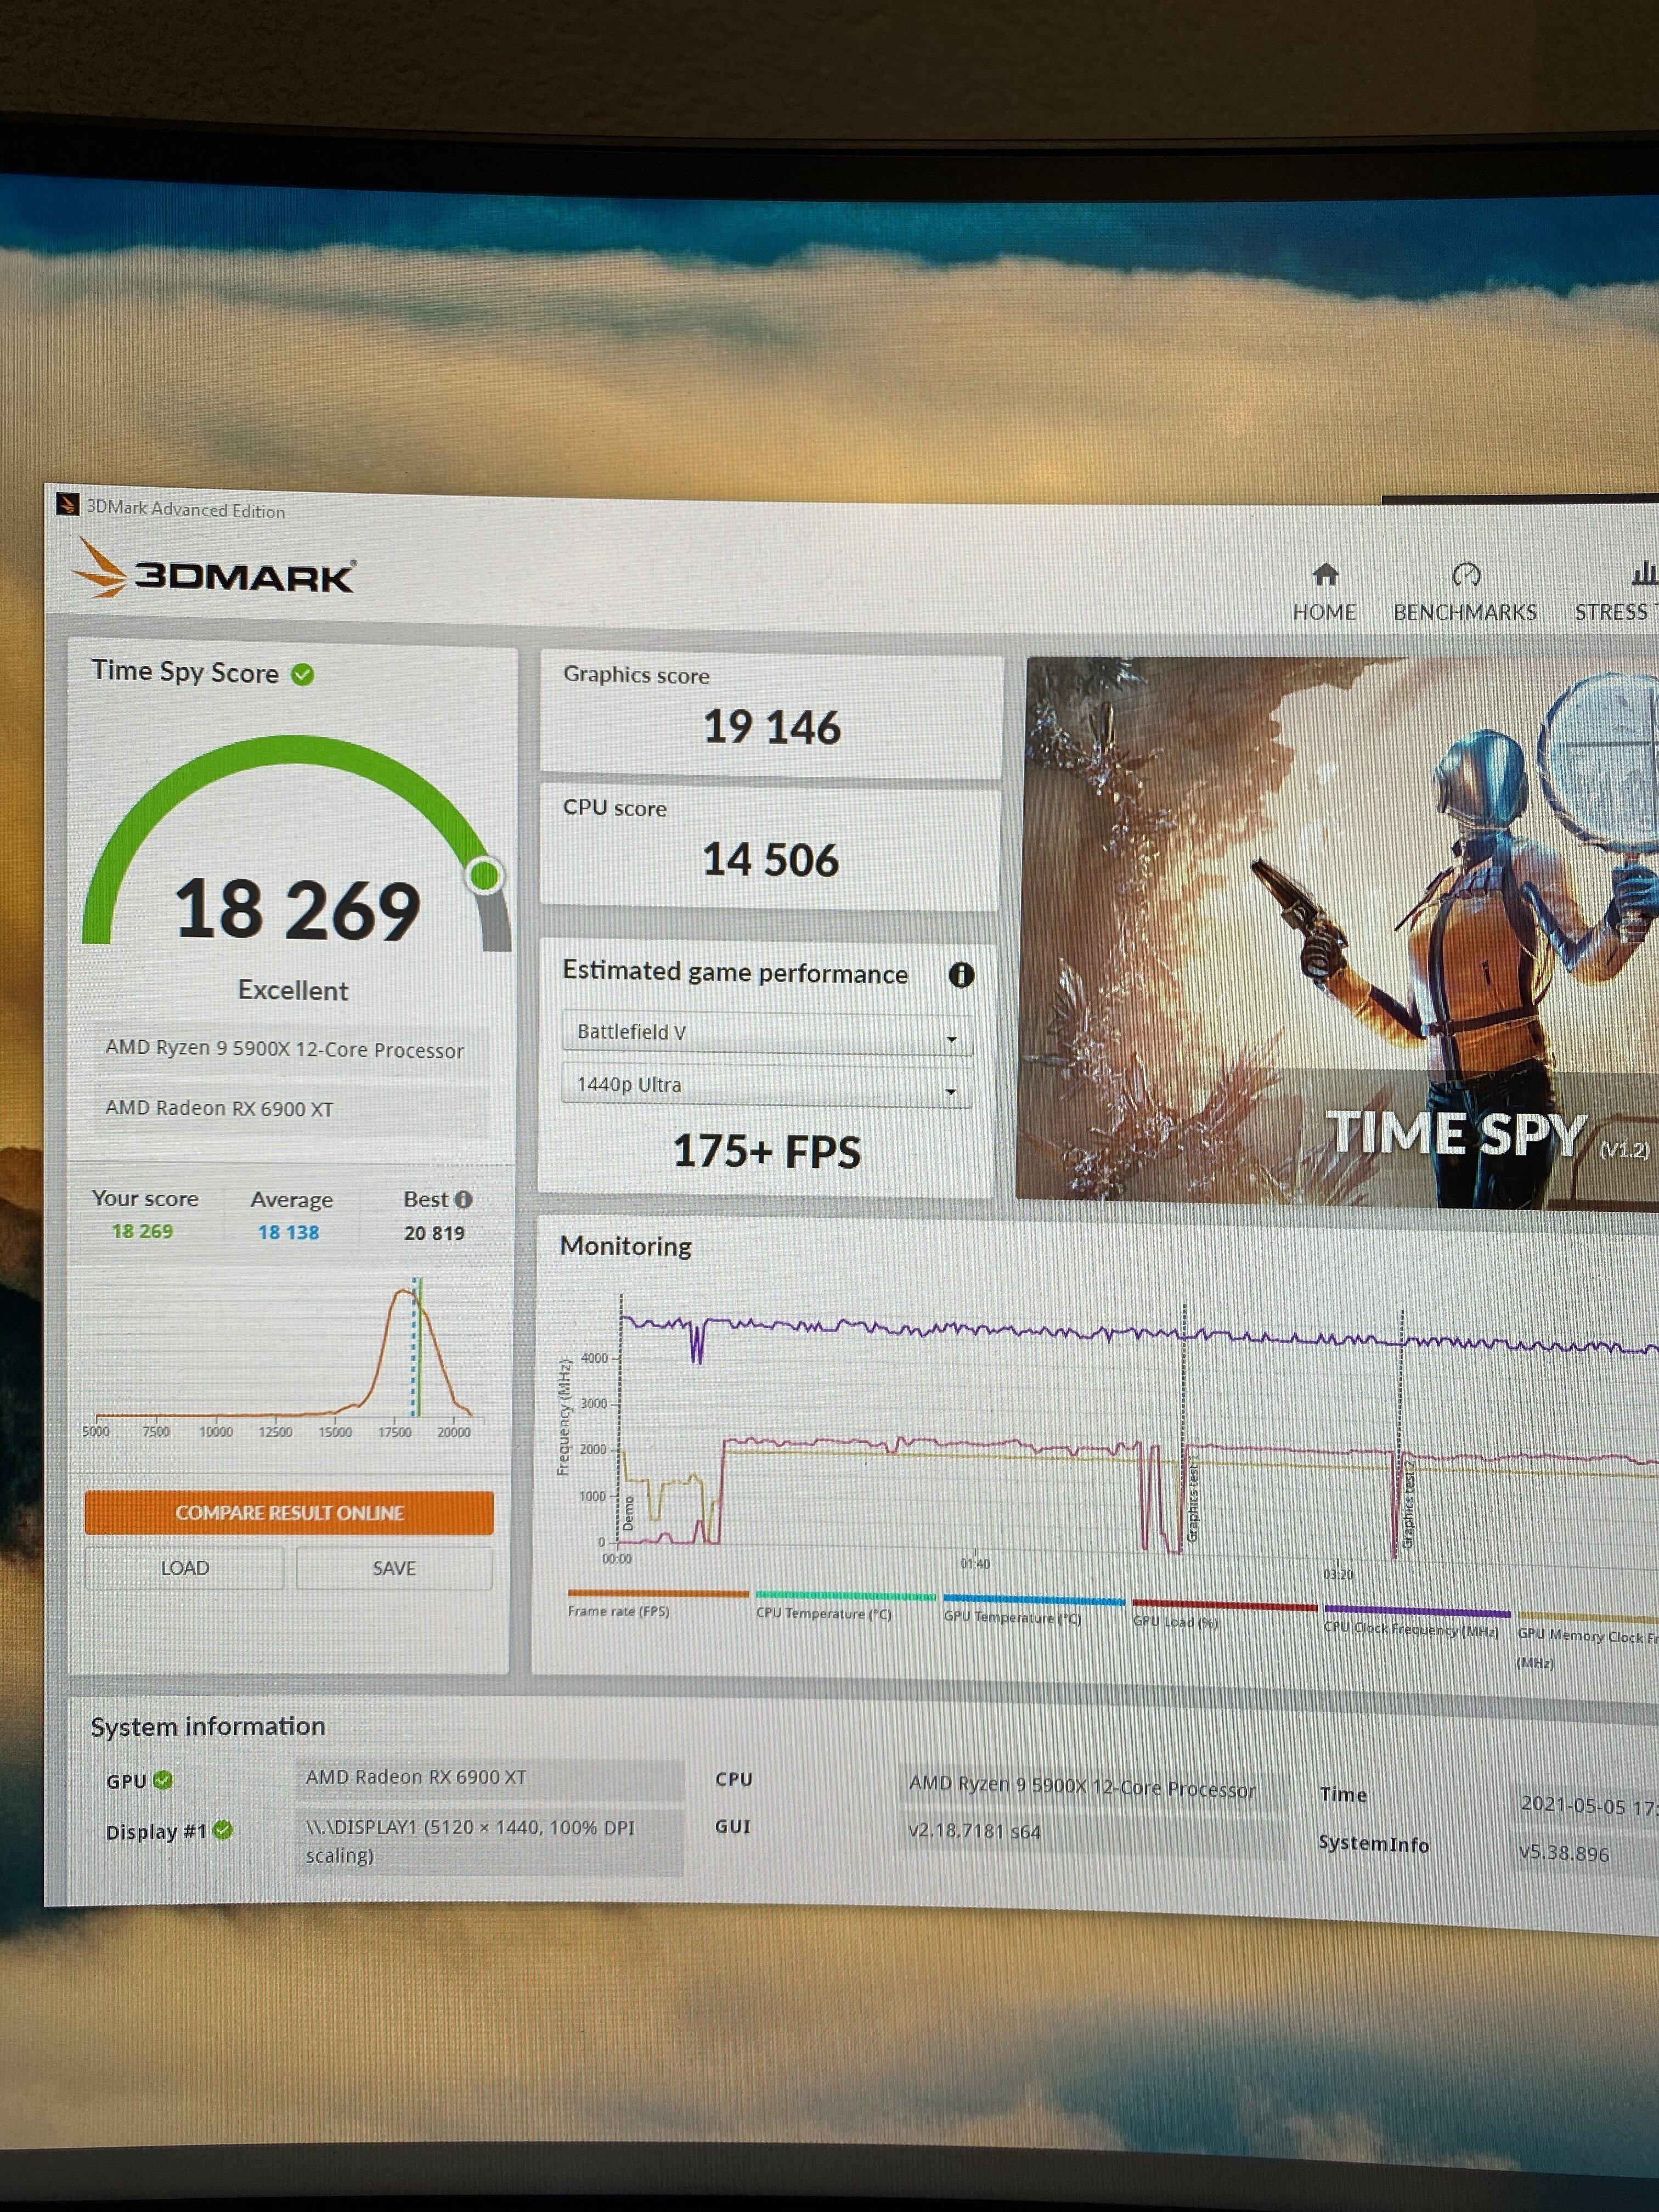Image resolution: width=1659 pixels, height=2212 pixels.
Task: Click the green knob on score gauge
Action: [485, 876]
